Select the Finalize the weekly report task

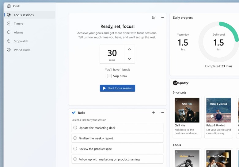[x=75, y=138]
